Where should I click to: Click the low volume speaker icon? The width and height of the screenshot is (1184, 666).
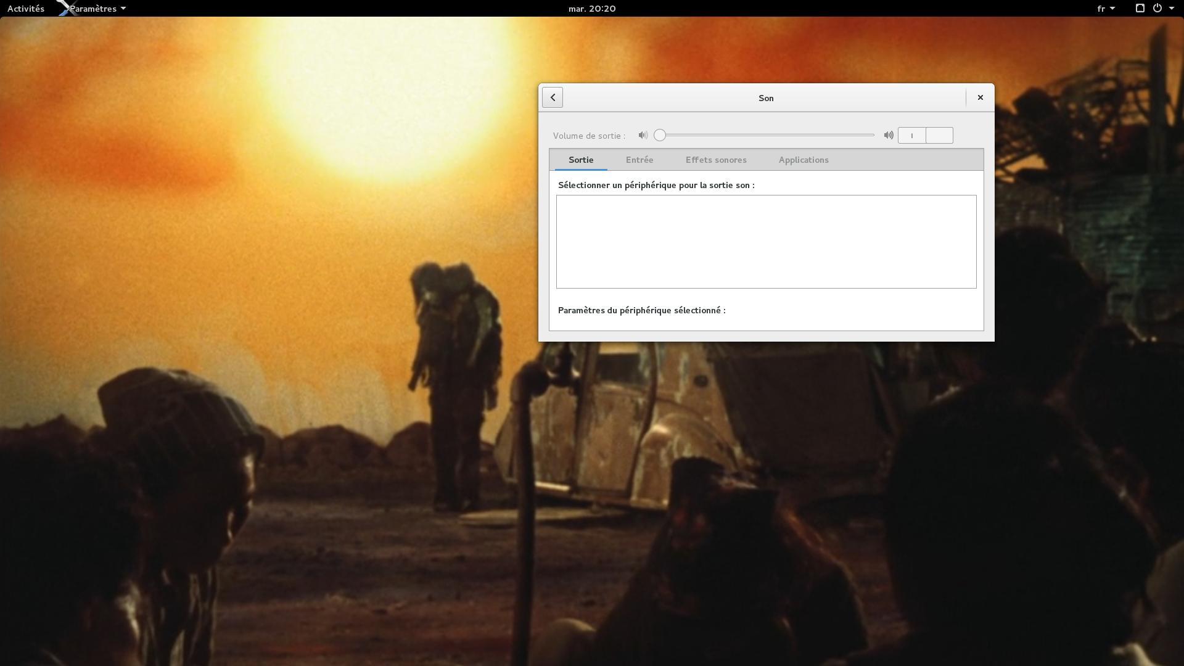[x=643, y=135]
